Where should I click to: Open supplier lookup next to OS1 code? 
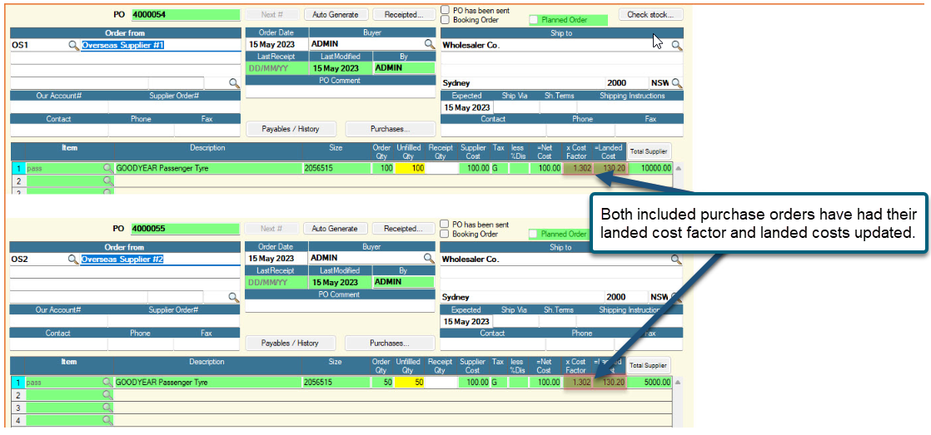point(73,45)
